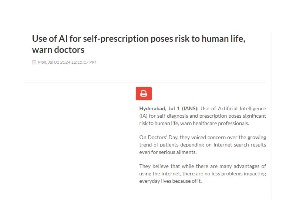Screen dimensions: 296x222
Task: Click the abbreviation (IA) in opening paragraph
Action: tap(143, 116)
